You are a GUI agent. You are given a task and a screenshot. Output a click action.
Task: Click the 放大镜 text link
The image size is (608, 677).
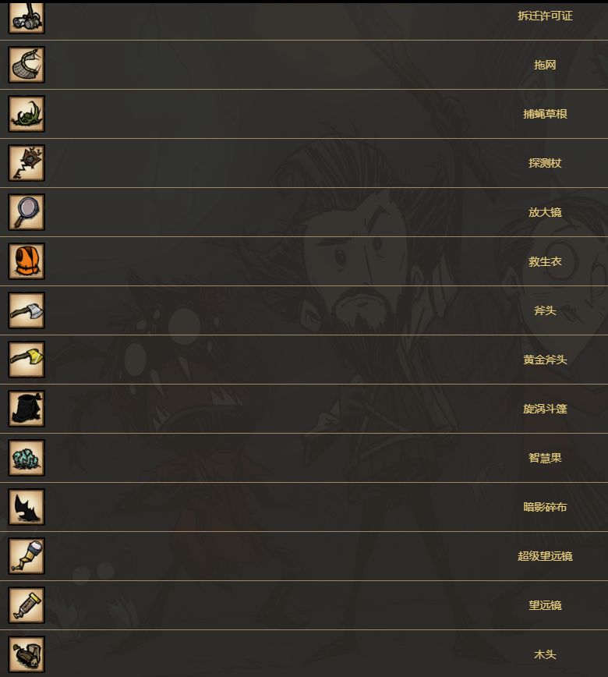click(545, 212)
